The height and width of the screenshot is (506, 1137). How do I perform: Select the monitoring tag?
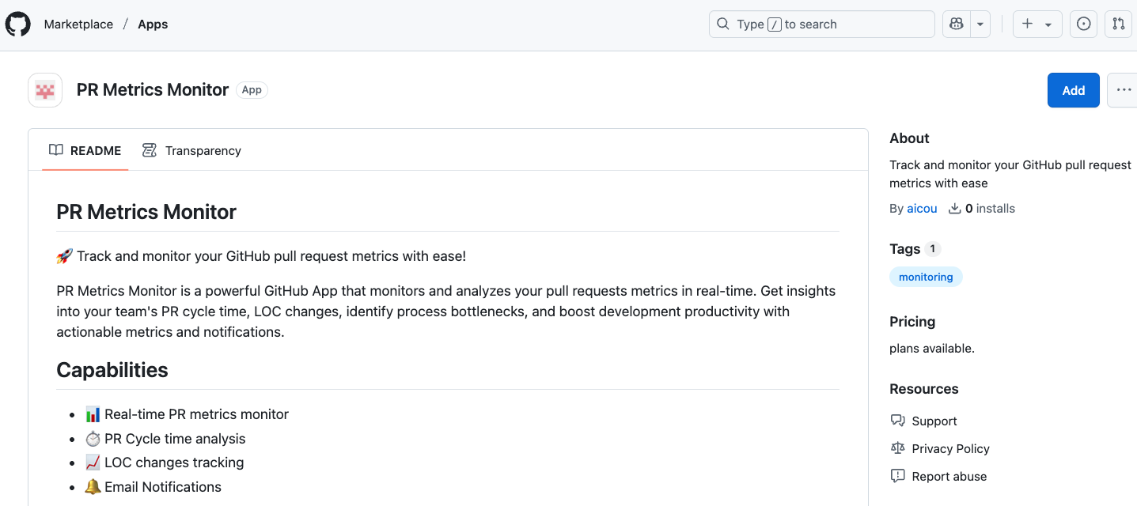926,277
